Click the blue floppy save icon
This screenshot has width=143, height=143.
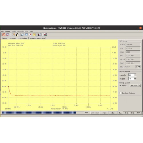pyautogui.click(x=27, y=35)
